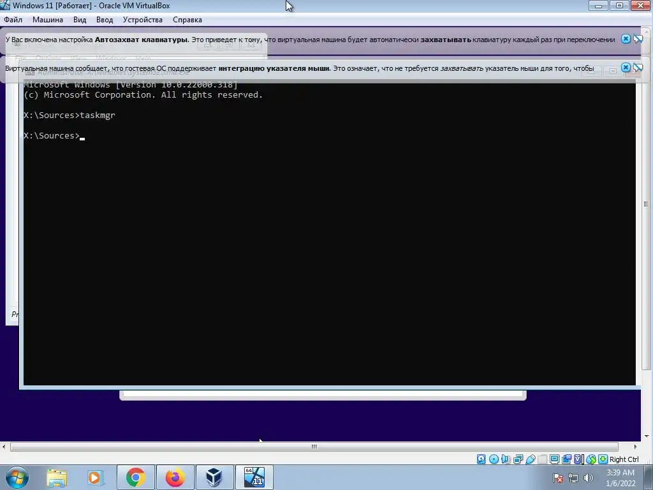Click the shared folders status icon
This screenshot has height=490, width=653.
(x=542, y=459)
